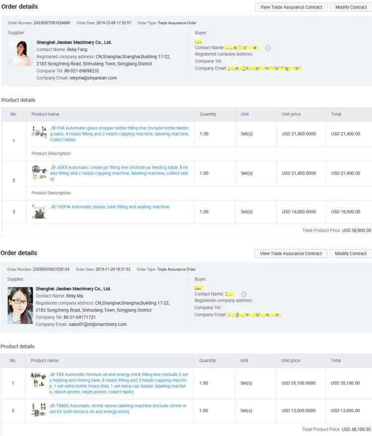
Task: Click Reky Fang supplier profile photo
Action: (x=21, y=53)
